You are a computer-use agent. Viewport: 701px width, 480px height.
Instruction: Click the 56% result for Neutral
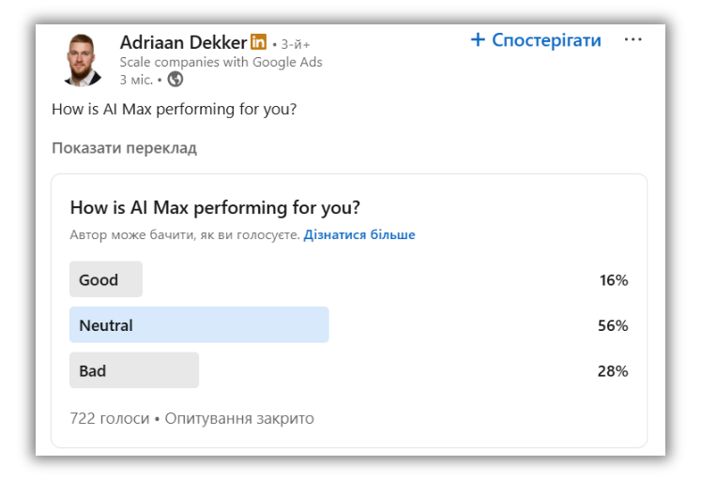tap(613, 325)
